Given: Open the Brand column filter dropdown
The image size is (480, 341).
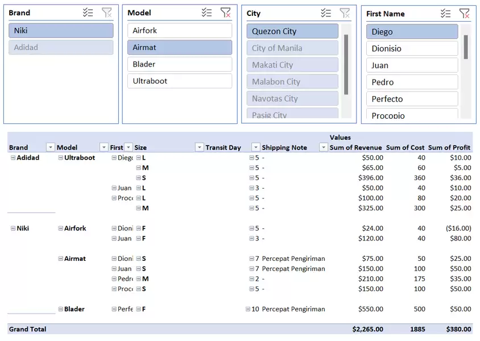Looking at the screenshot, I should (50, 147).
